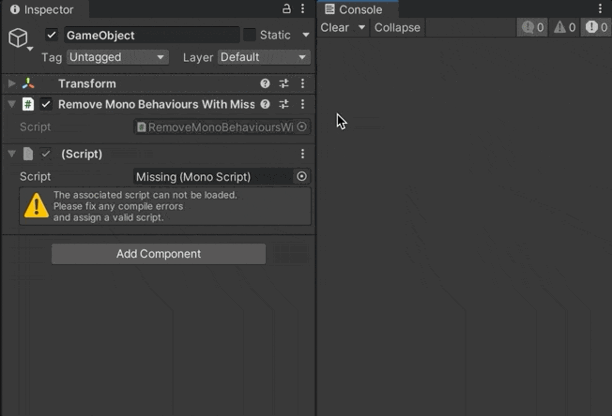
Task: Click the GameObject name input field
Action: point(152,35)
